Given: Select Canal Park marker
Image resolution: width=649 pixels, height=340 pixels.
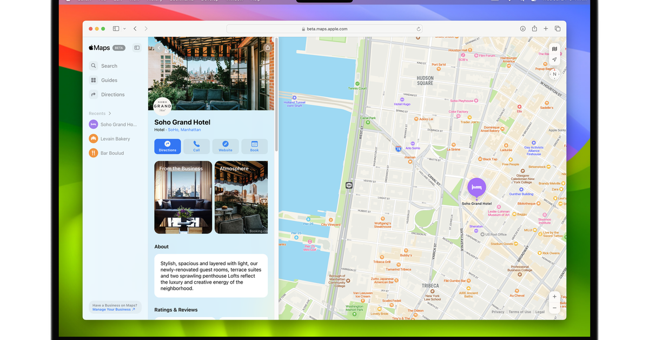Looking at the screenshot, I should (x=368, y=120).
